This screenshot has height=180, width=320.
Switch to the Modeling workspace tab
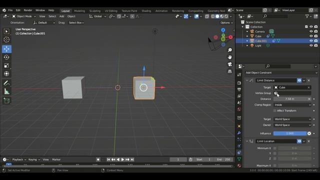click(x=79, y=11)
